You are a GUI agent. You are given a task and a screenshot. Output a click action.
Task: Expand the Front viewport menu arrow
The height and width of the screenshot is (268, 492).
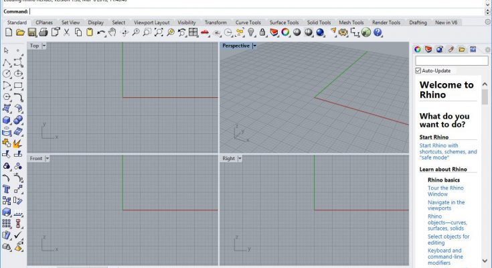pos(47,159)
